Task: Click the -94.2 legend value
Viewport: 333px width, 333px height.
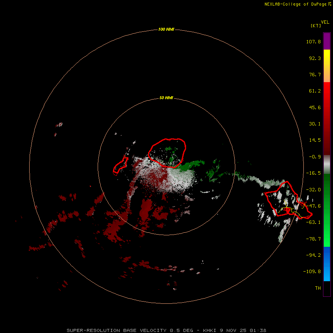Action: (313, 255)
